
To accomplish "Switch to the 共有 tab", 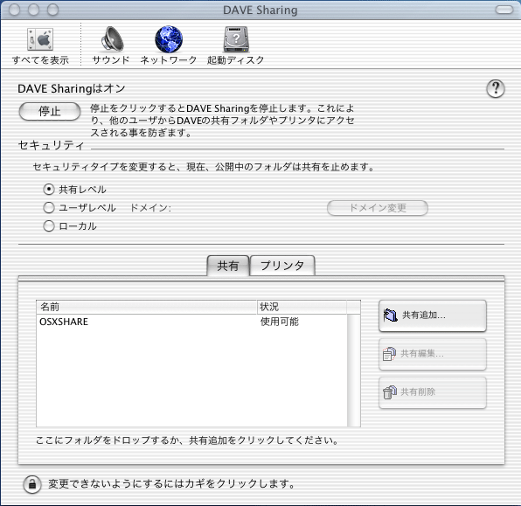I will (228, 266).
